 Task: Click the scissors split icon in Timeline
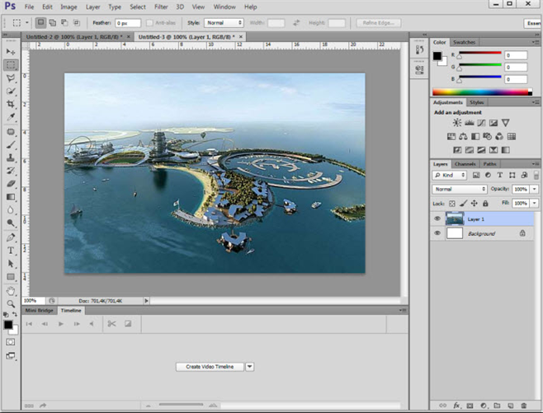[111, 324]
